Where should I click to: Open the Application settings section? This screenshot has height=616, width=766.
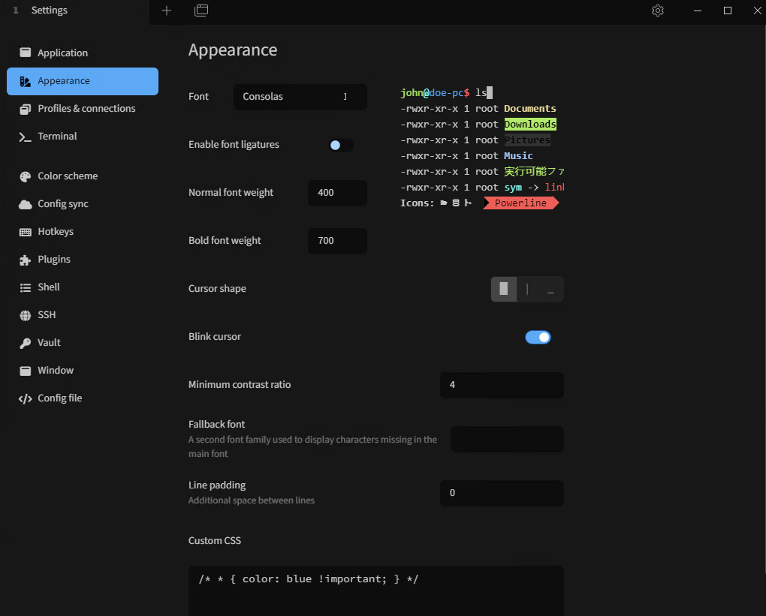(83, 53)
